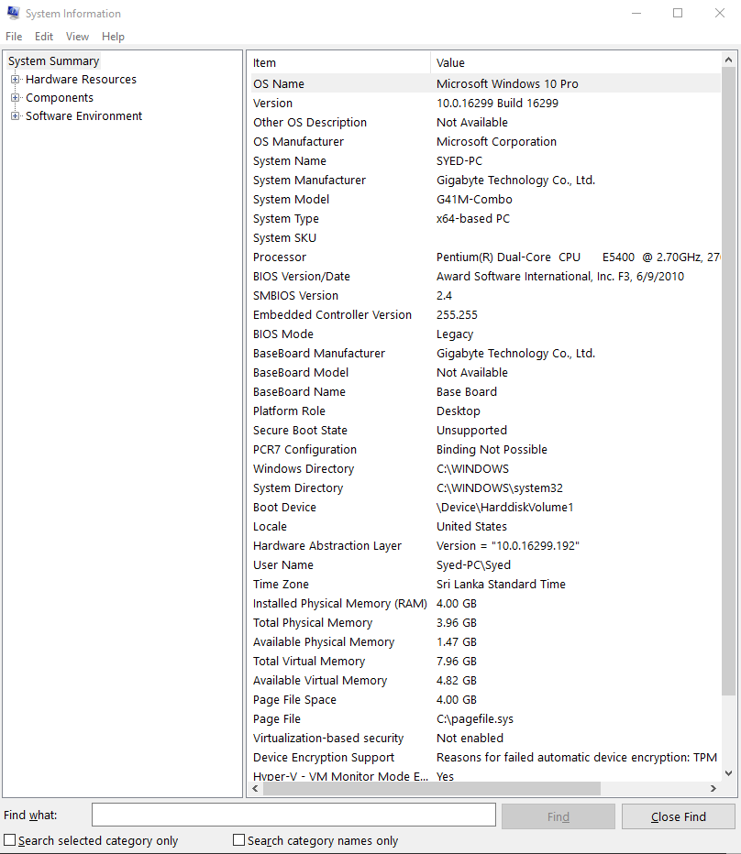Open the Edit menu
Viewport: 741px width, 854px height.
[x=43, y=37]
